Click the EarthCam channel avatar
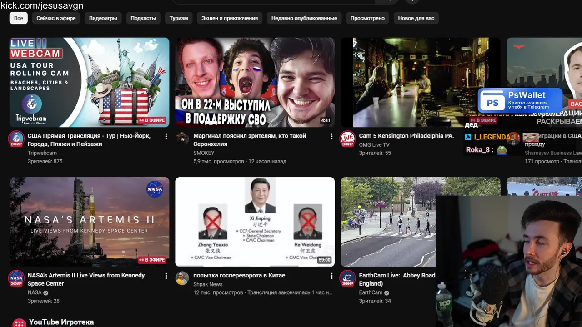 [x=348, y=278]
